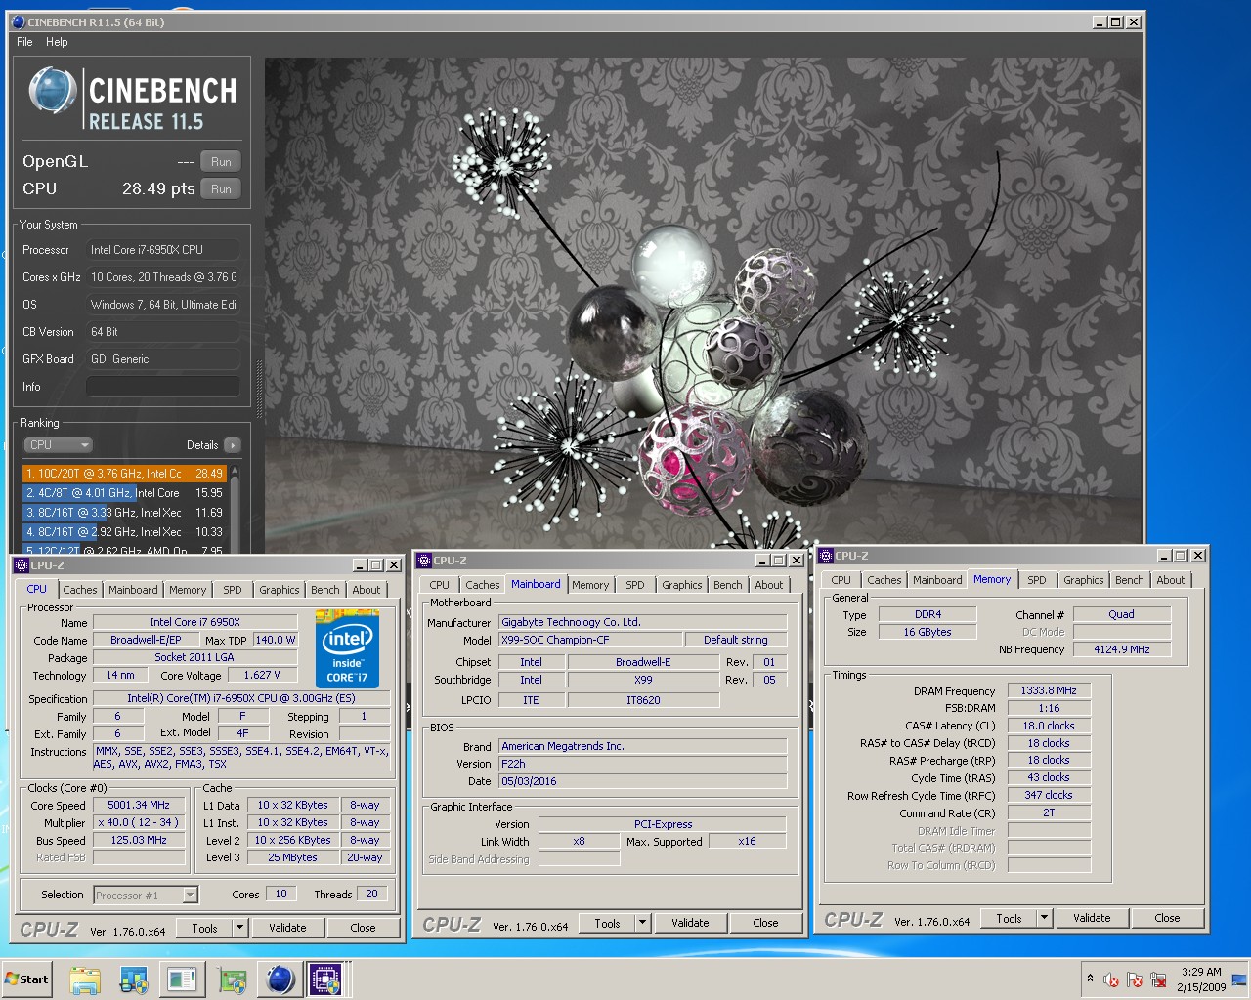Click Validate in CPU-Z Memory window
This screenshot has width=1251, height=1000.
coord(1092,918)
